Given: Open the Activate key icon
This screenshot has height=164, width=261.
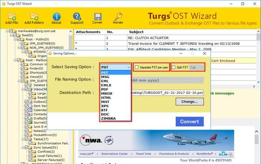Looking at the screenshot, I should tap(118, 17).
